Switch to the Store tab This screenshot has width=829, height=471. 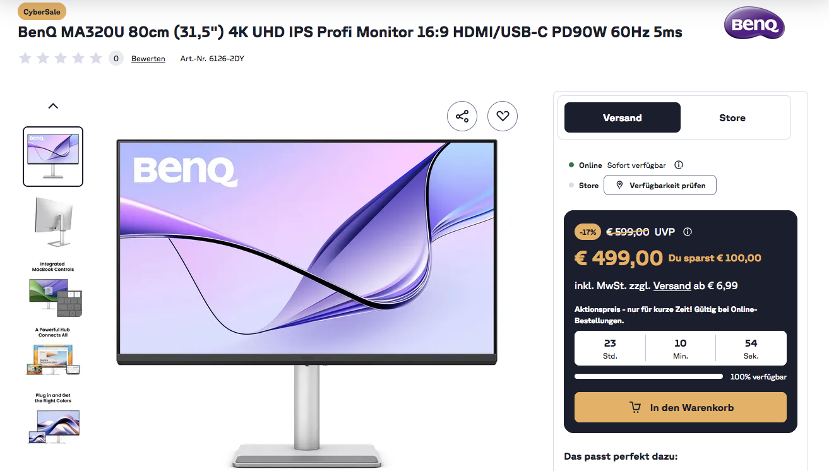pos(732,117)
